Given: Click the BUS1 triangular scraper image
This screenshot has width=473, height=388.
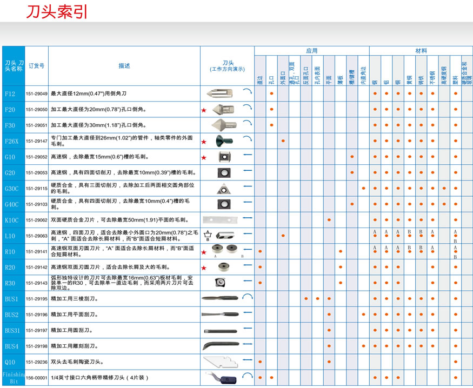Looking at the screenshot, I should tap(220, 298).
